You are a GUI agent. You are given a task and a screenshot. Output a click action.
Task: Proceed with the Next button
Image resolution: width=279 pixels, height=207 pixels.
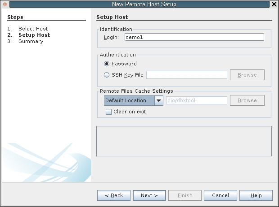pos(149,195)
